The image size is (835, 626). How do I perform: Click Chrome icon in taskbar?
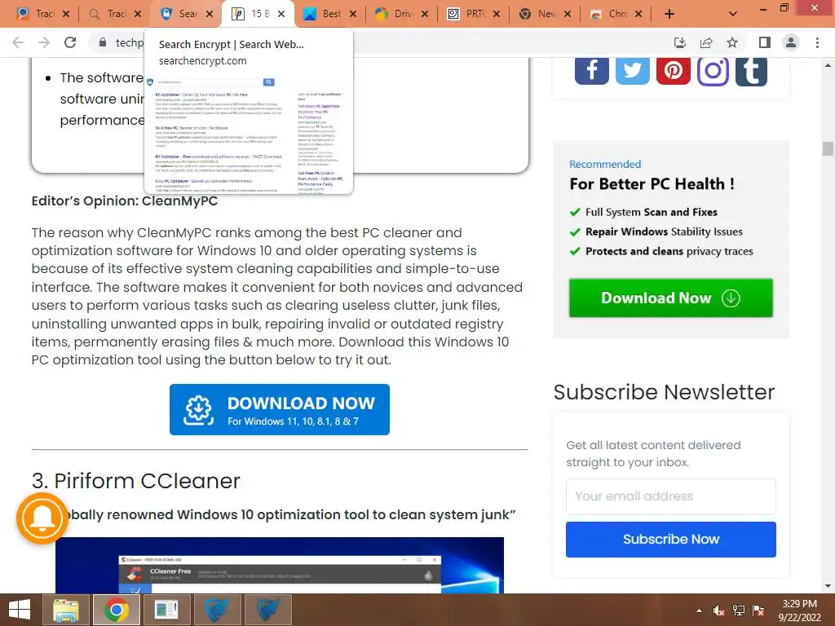(x=116, y=610)
